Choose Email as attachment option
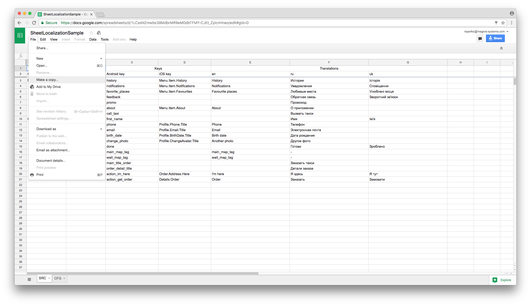 click(53, 150)
